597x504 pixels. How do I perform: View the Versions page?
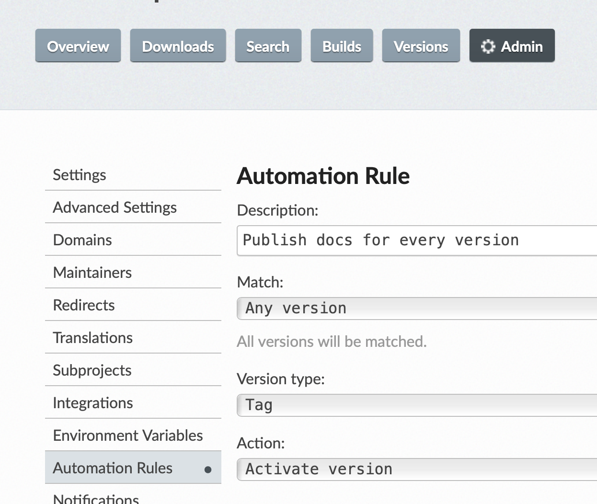click(421, 46)
